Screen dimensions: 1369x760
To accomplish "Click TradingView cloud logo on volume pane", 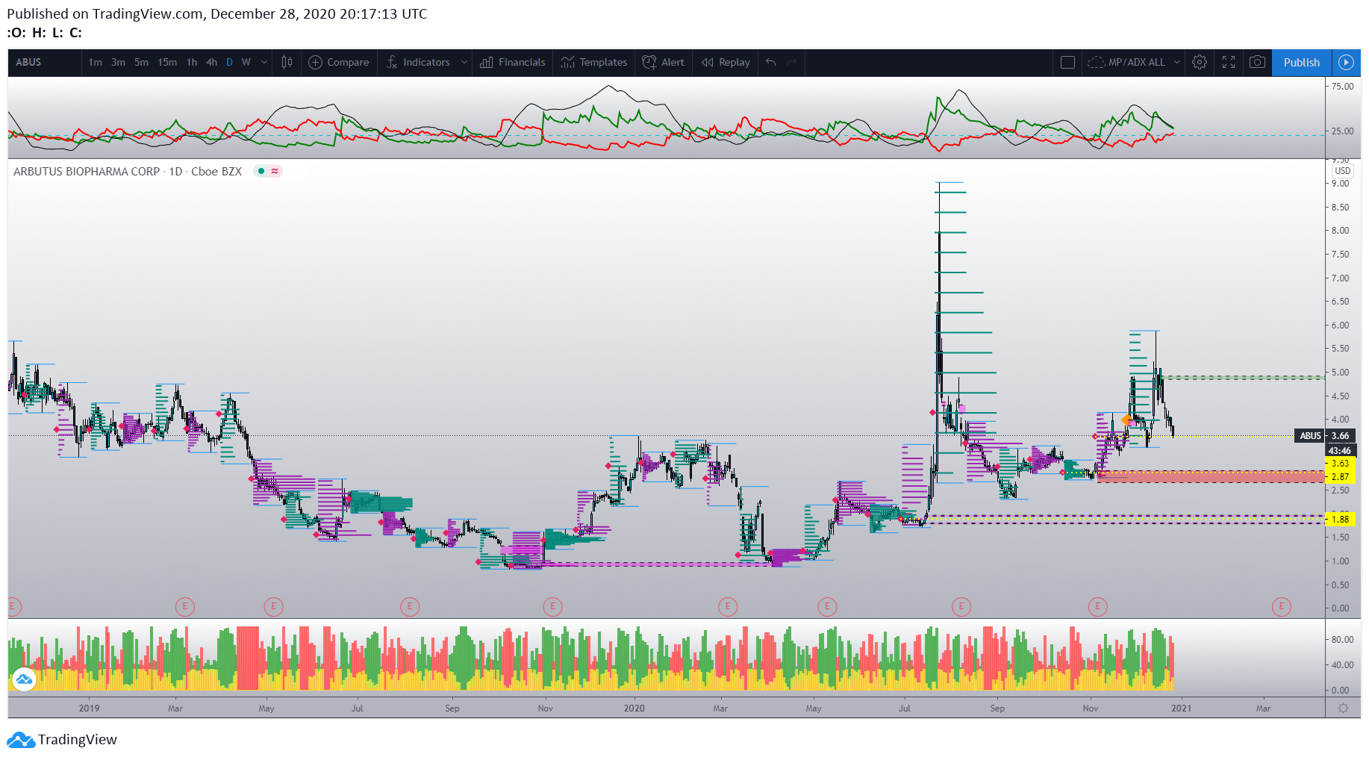I will [24, 679].
